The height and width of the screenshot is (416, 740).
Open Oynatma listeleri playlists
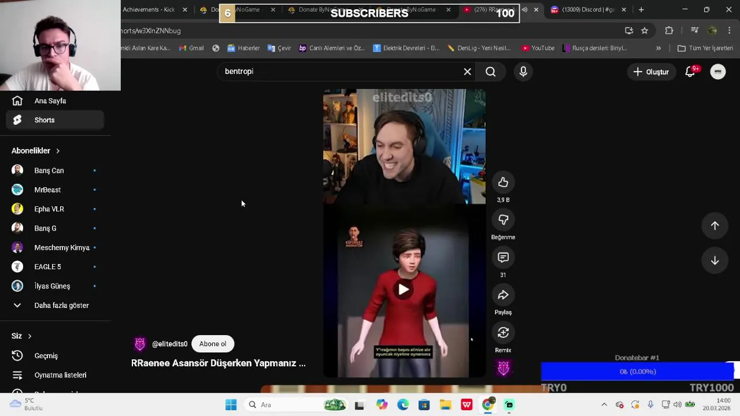[55, 375]
